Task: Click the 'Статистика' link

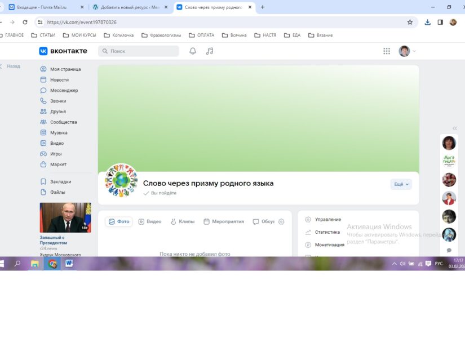Action: (327, 232)
